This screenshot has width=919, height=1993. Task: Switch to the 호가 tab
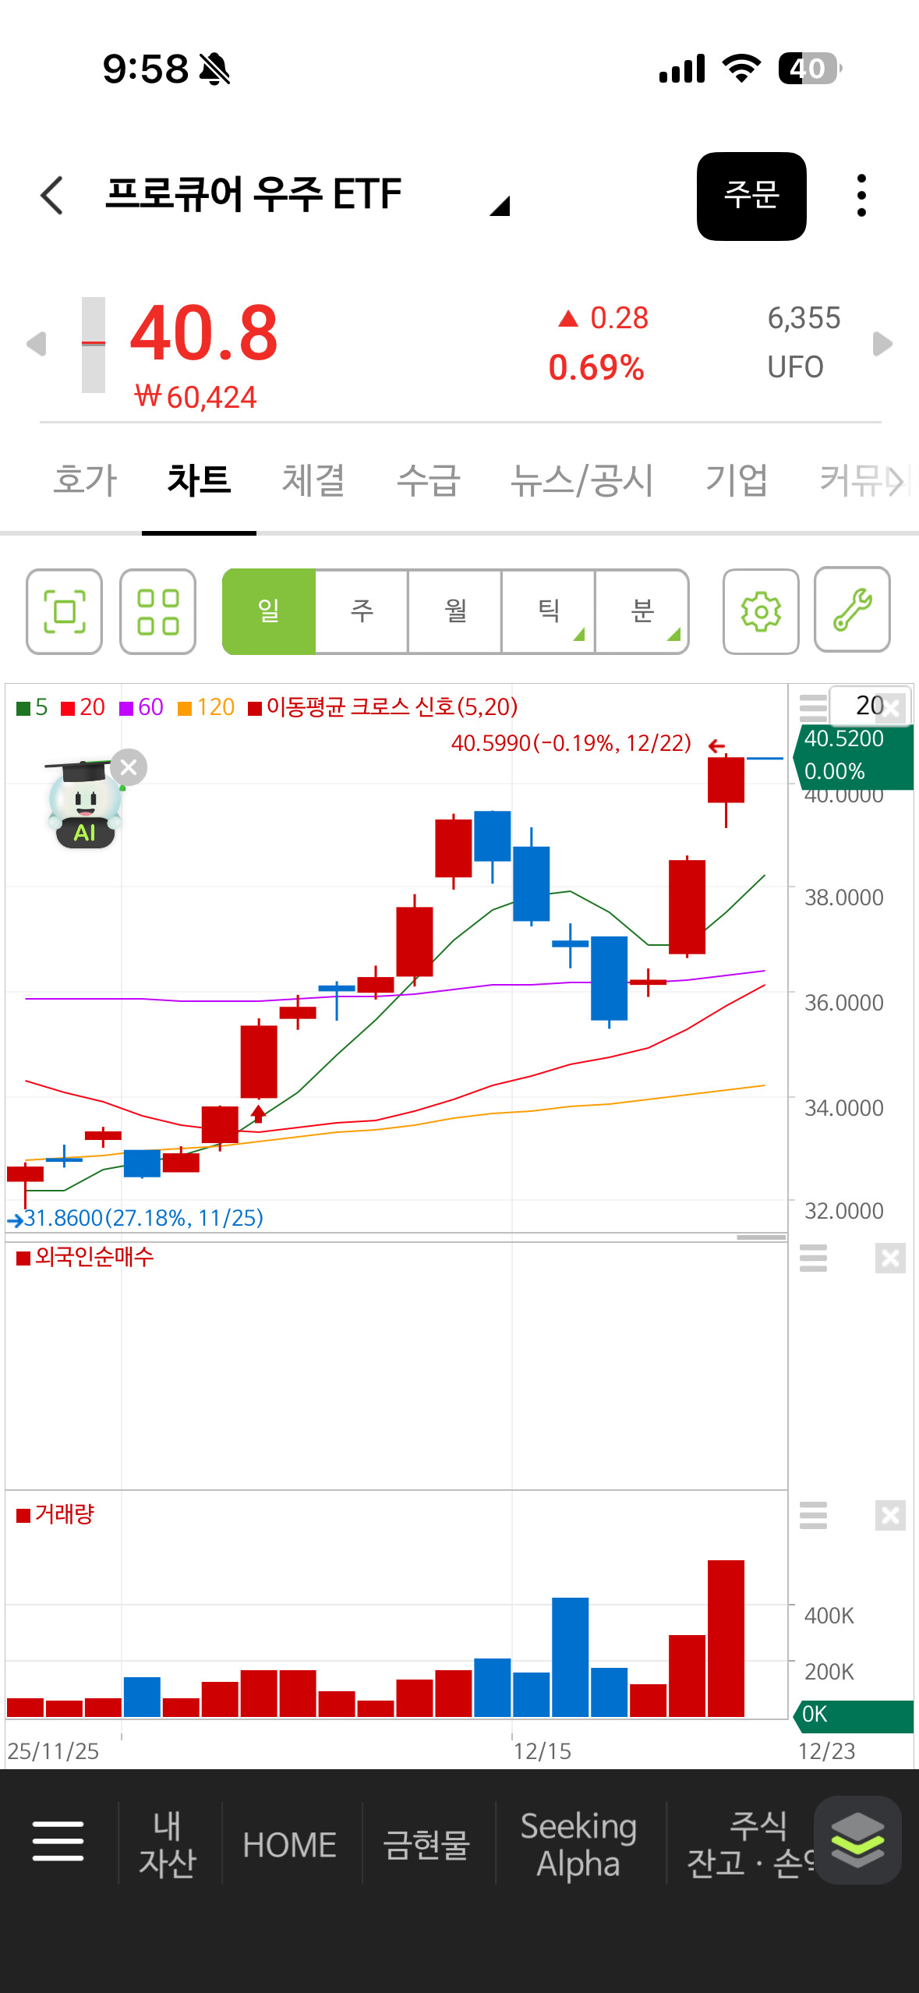click(86, 480)
